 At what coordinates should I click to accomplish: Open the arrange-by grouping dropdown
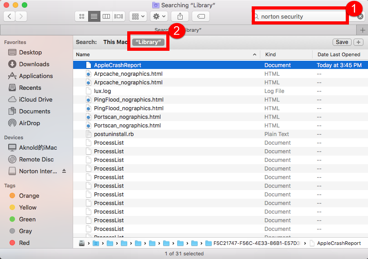[138, 16]
